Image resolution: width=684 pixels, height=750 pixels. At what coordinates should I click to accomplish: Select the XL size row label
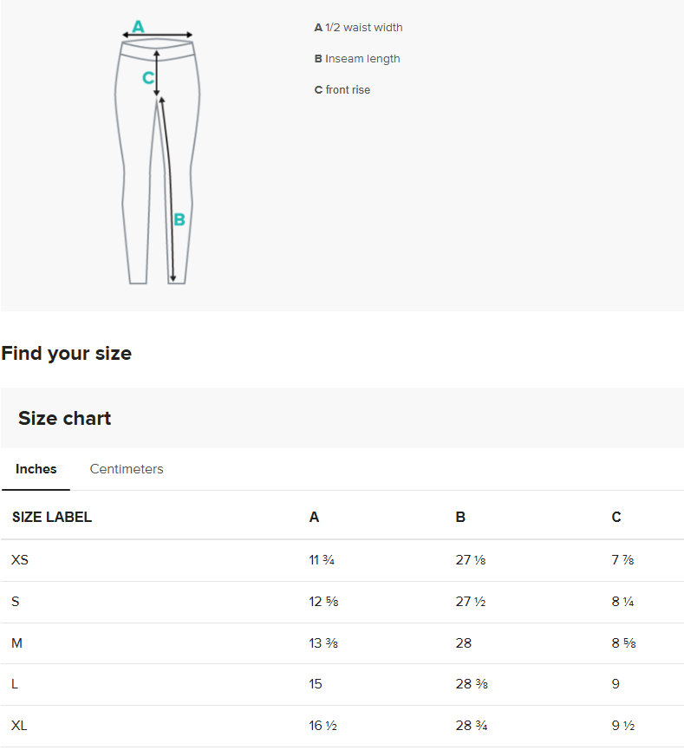coord(19,726)
